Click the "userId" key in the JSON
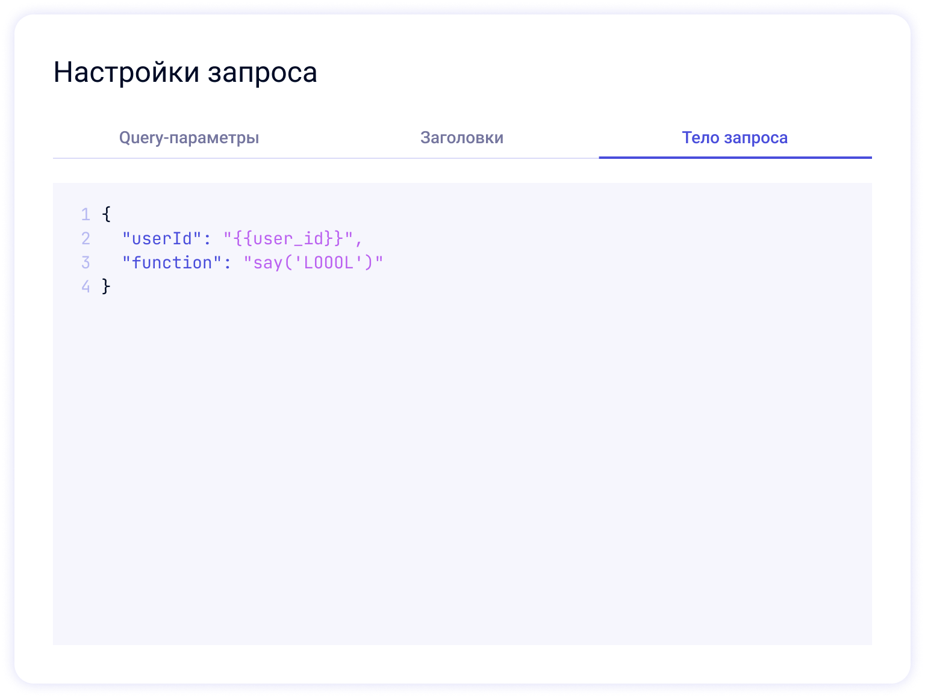This screenshot has height=698, width=925. [x=161, y=239]
